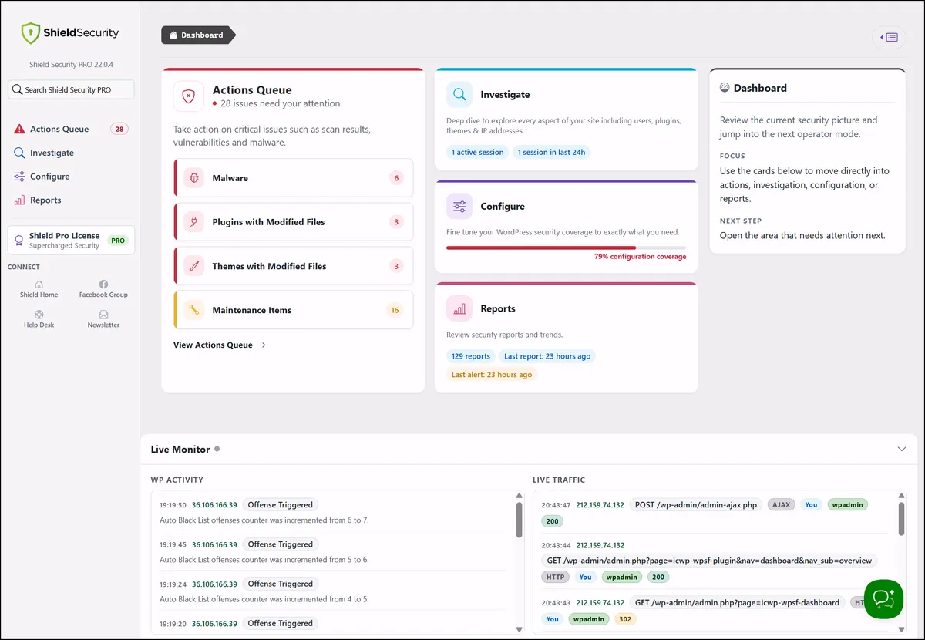The width and height of the screenshot is (925, 640).
Task: Follow the View Actions Queue link
Action: tap(220, 345)
